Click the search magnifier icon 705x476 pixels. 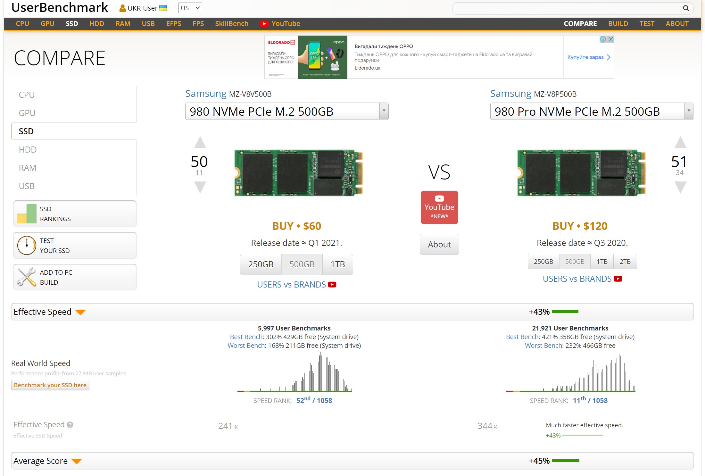click(686, 8)
